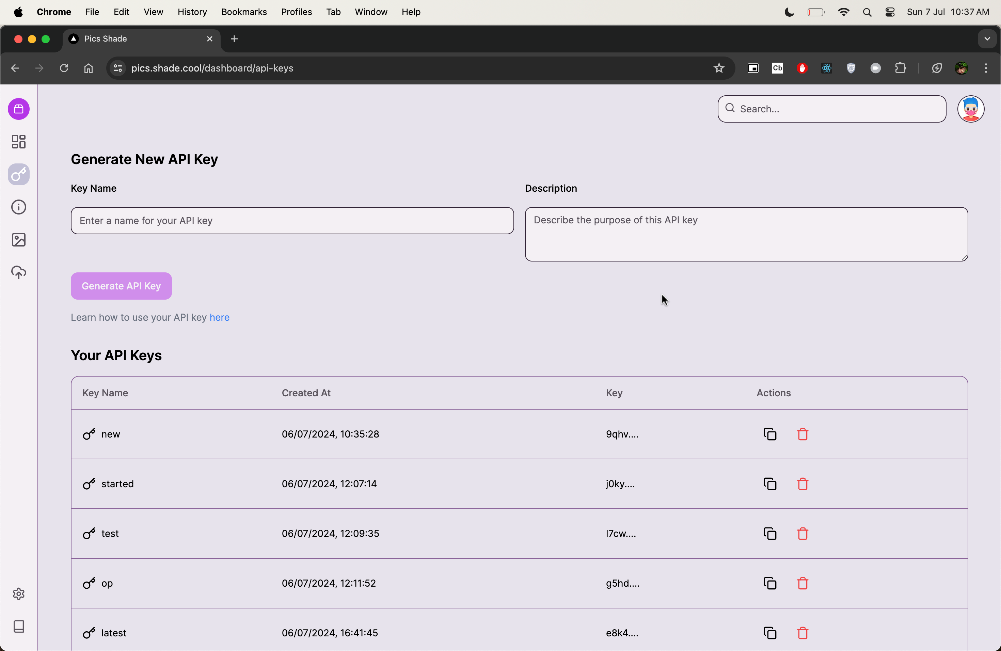The image size is (1001, 651).
Task: Open the Profiles menu
Action: tap(297, 12)
